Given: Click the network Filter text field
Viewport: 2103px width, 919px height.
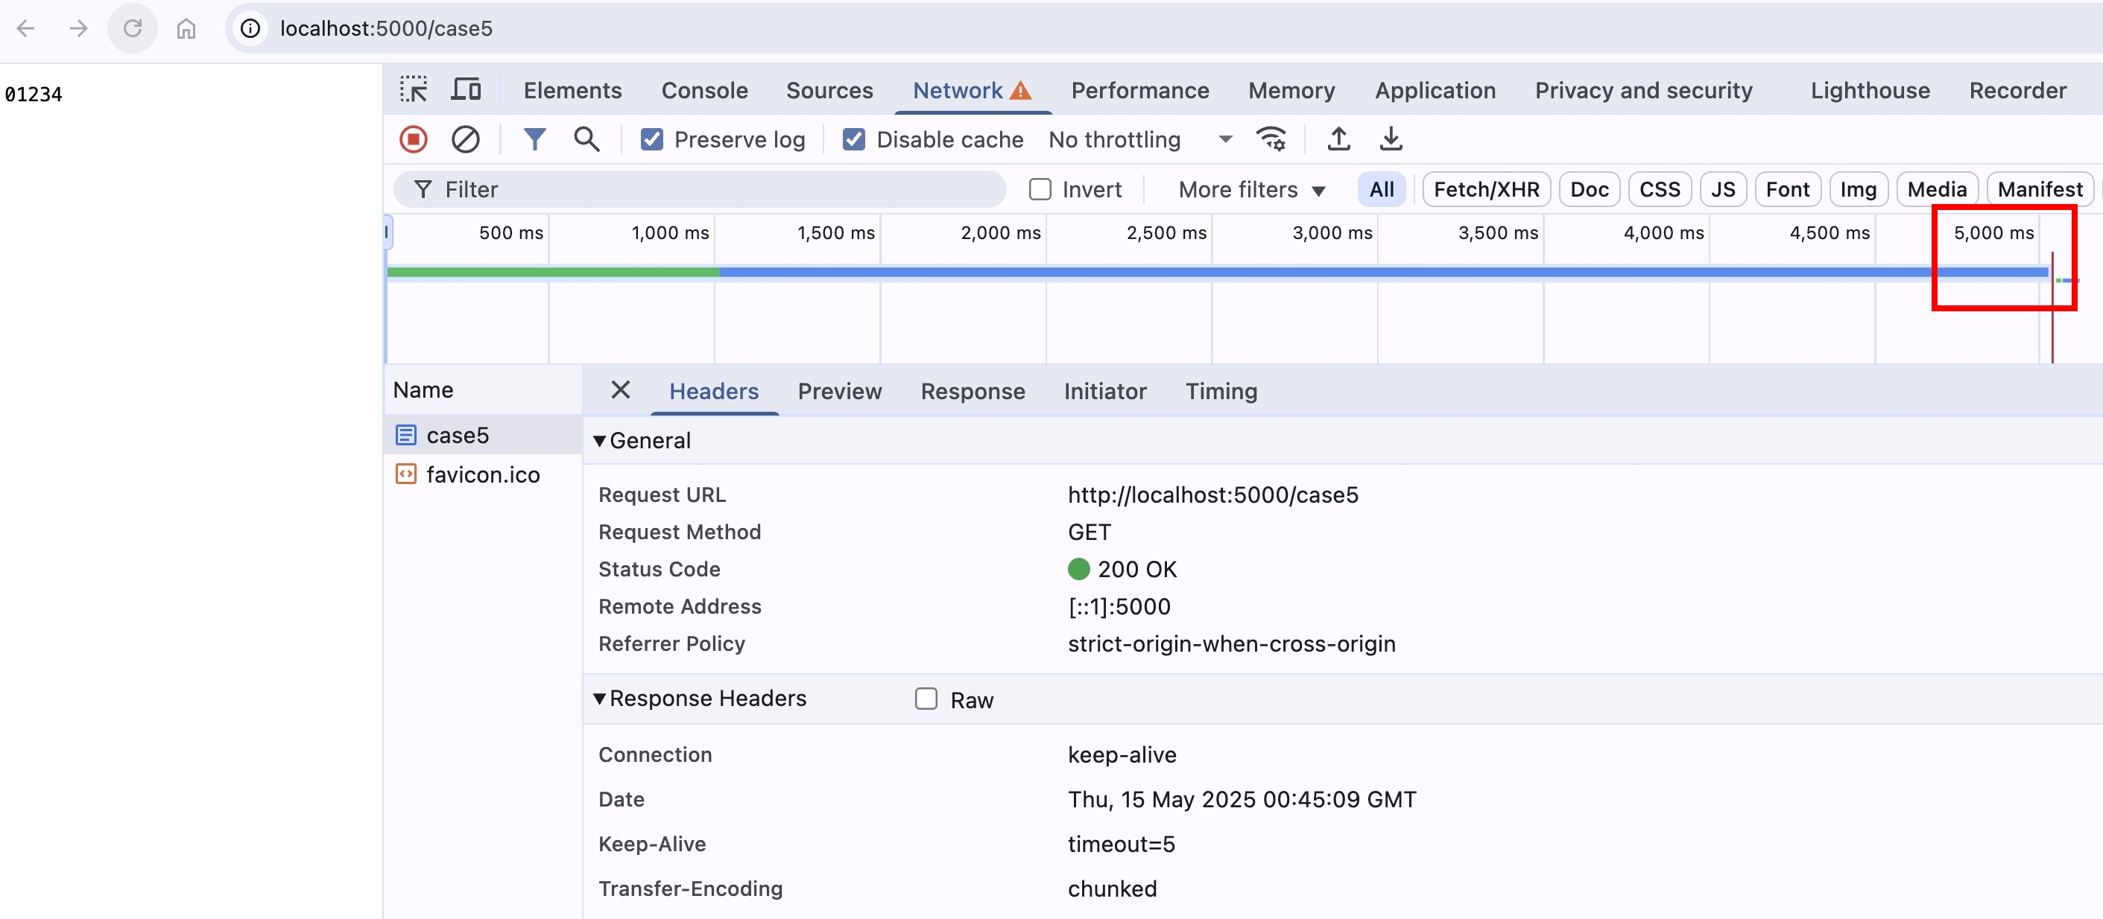Looking at the screenshot, I should tap(700, 189).
